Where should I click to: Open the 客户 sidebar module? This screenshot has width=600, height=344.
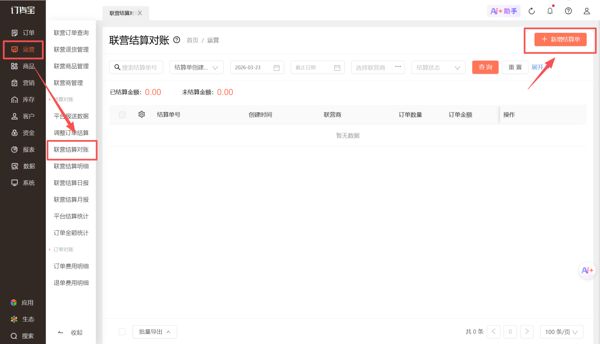click(x=23, y=116)
